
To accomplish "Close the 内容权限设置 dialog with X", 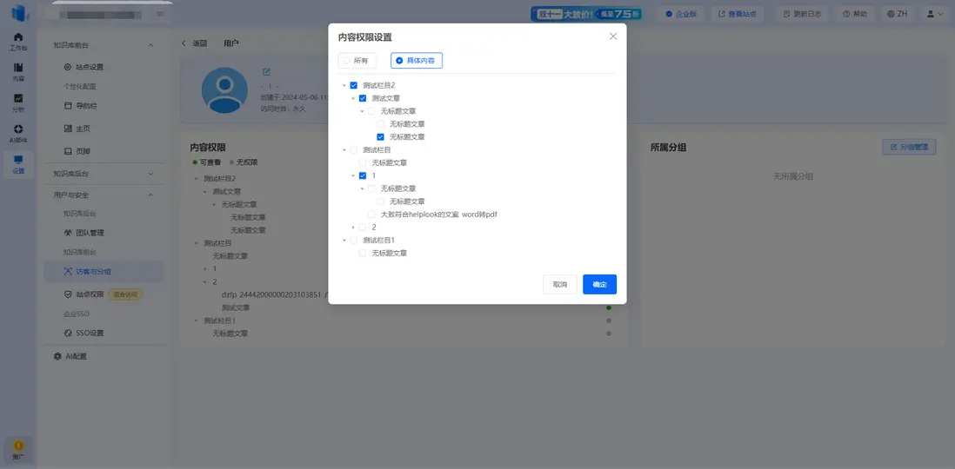I will (613, 36).
